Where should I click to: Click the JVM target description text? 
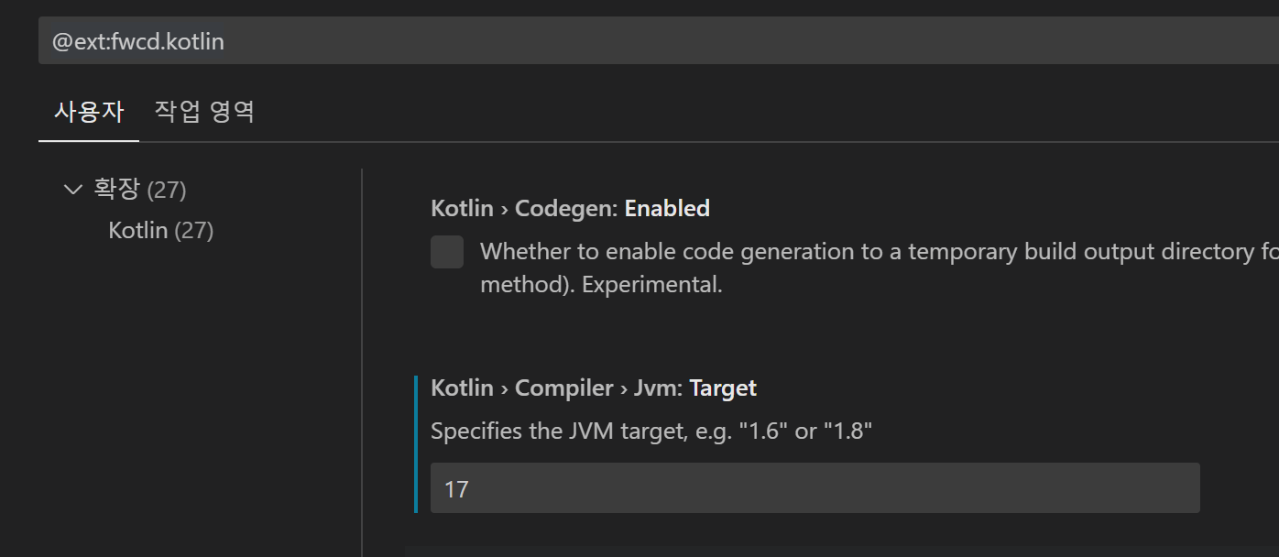tap(651, 430)
